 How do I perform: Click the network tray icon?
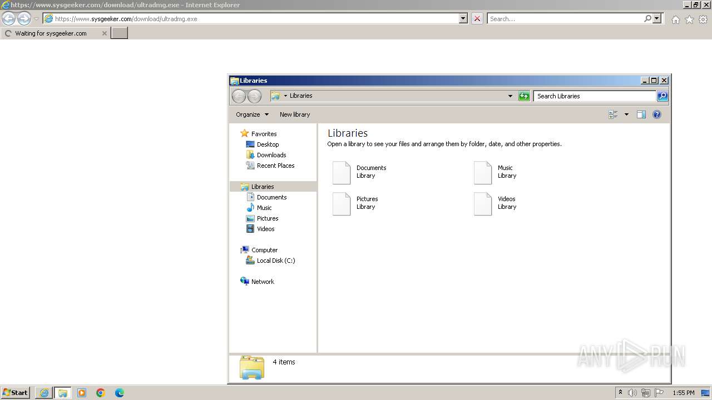tap(646, 393)
